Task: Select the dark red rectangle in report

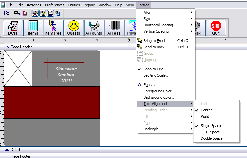Action: tap(52, 102)
